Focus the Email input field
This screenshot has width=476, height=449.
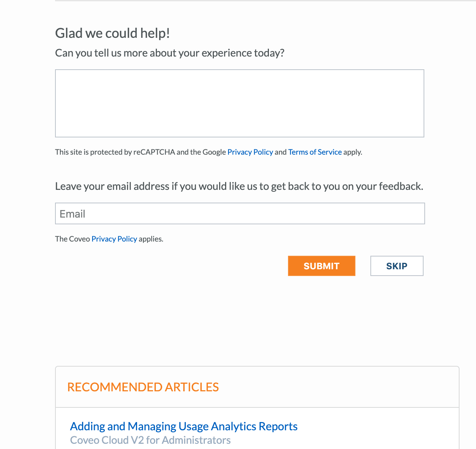click(x=240, y=214)
